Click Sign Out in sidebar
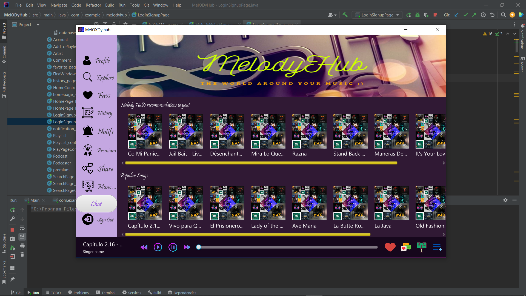The image size is (526, 296). click(105, 220)
